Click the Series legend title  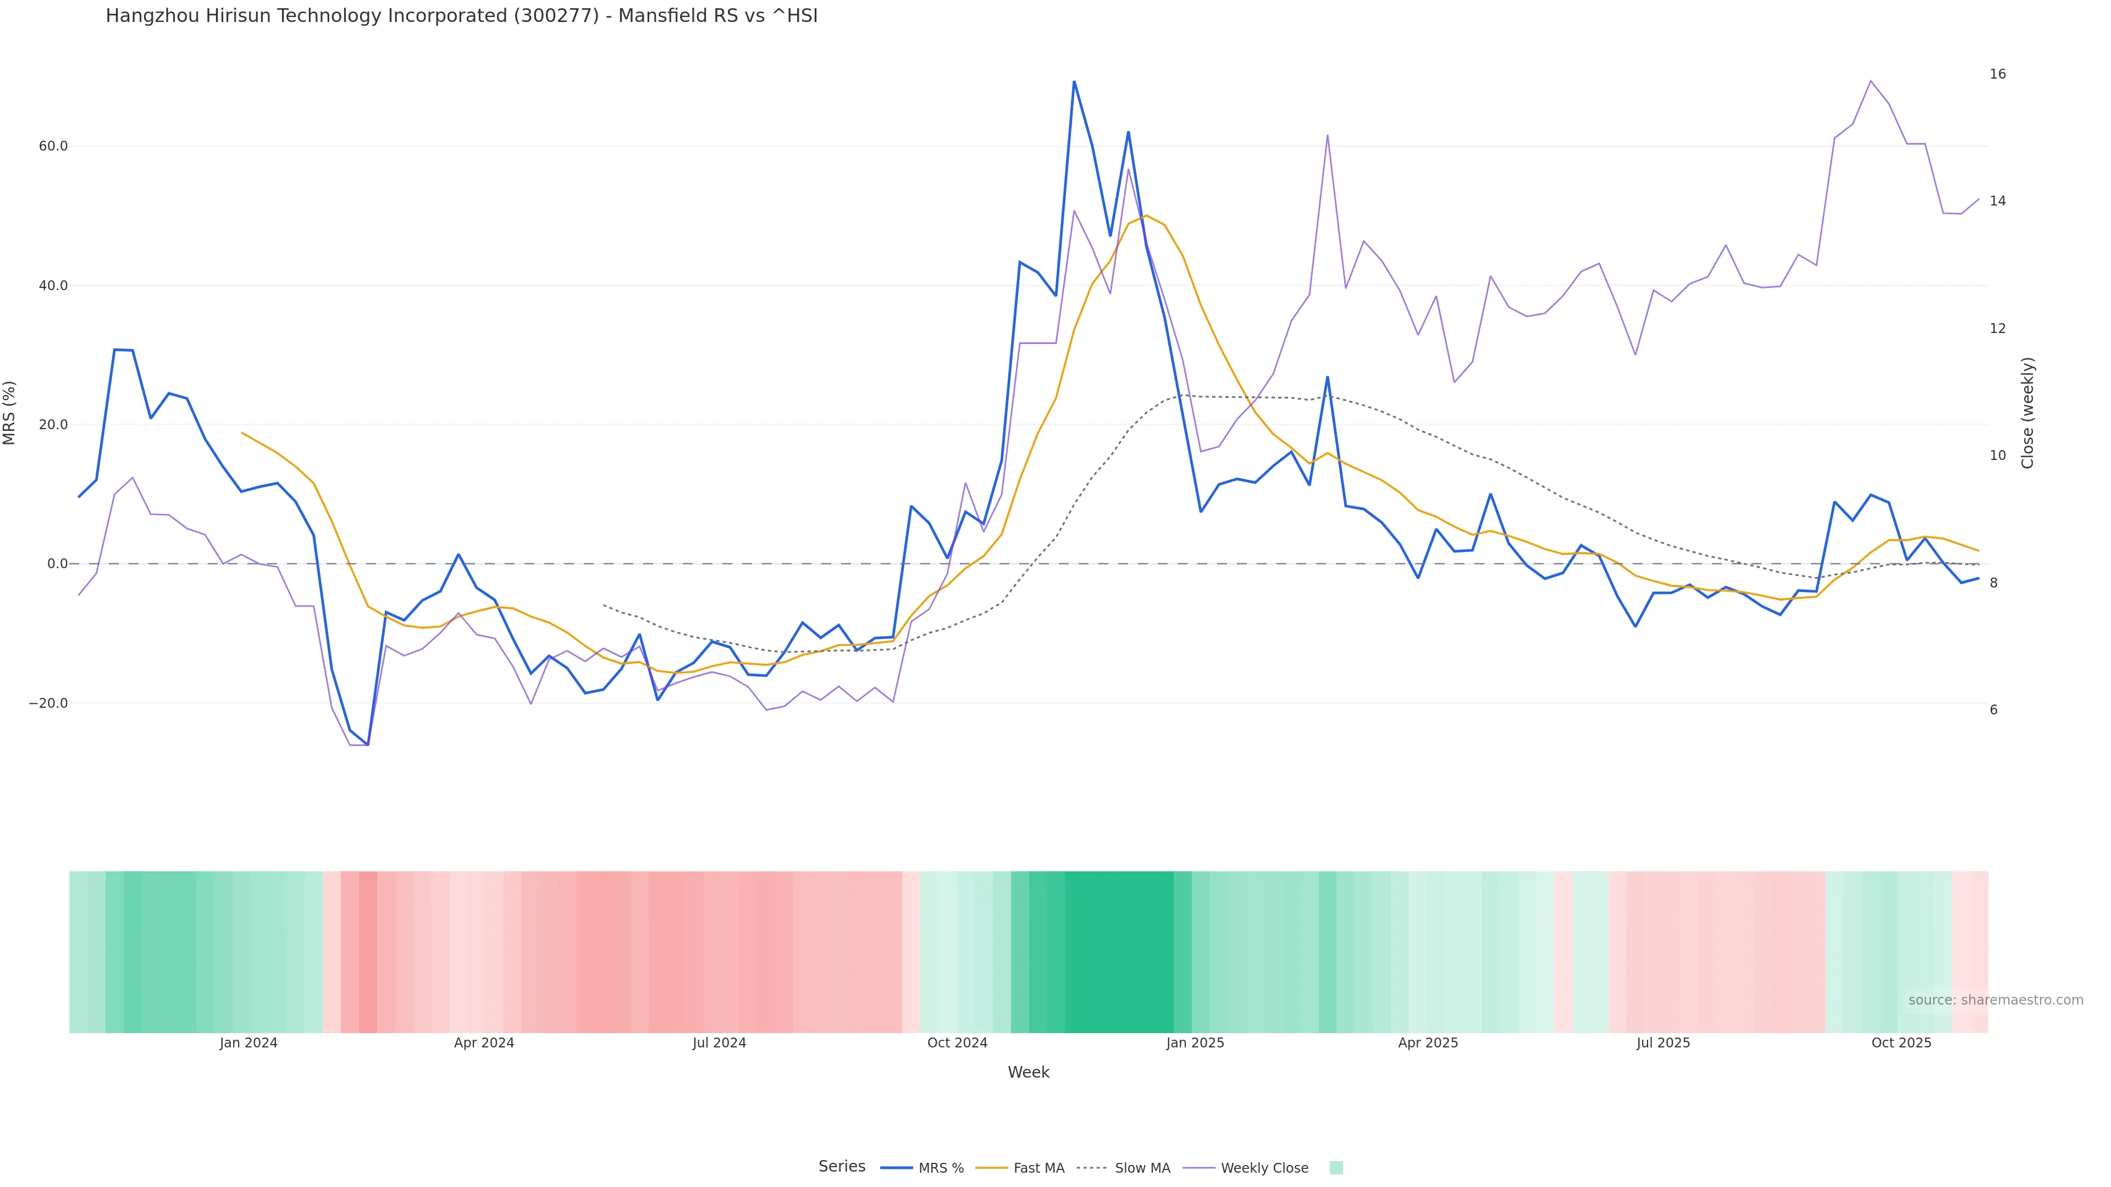pyautogui.click(x=842, y=1167)
